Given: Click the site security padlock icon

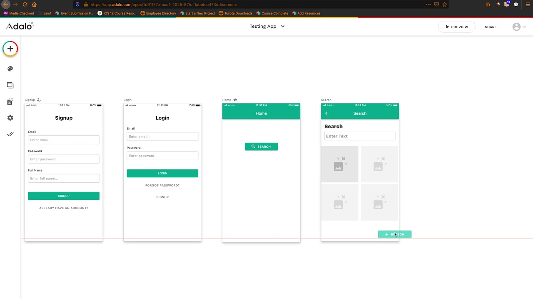Looking at the screenshot, I should [x=86, y=5].
